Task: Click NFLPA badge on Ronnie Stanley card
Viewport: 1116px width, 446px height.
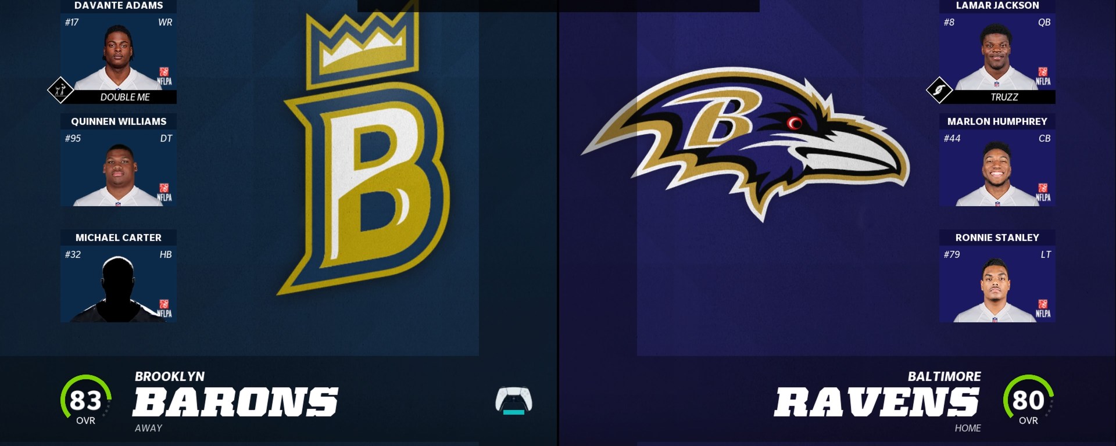Action: point(1043,309)
